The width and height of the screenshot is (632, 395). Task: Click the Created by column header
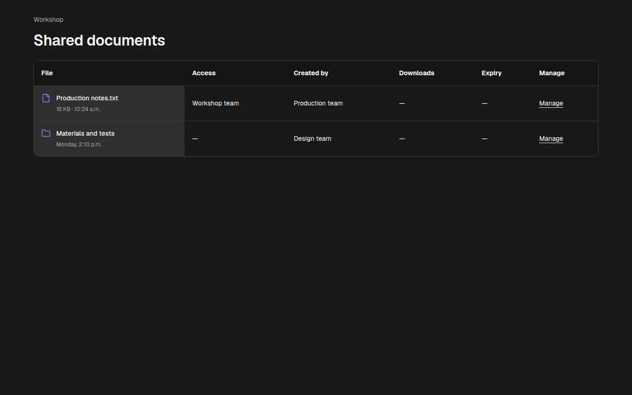point(311,73)
